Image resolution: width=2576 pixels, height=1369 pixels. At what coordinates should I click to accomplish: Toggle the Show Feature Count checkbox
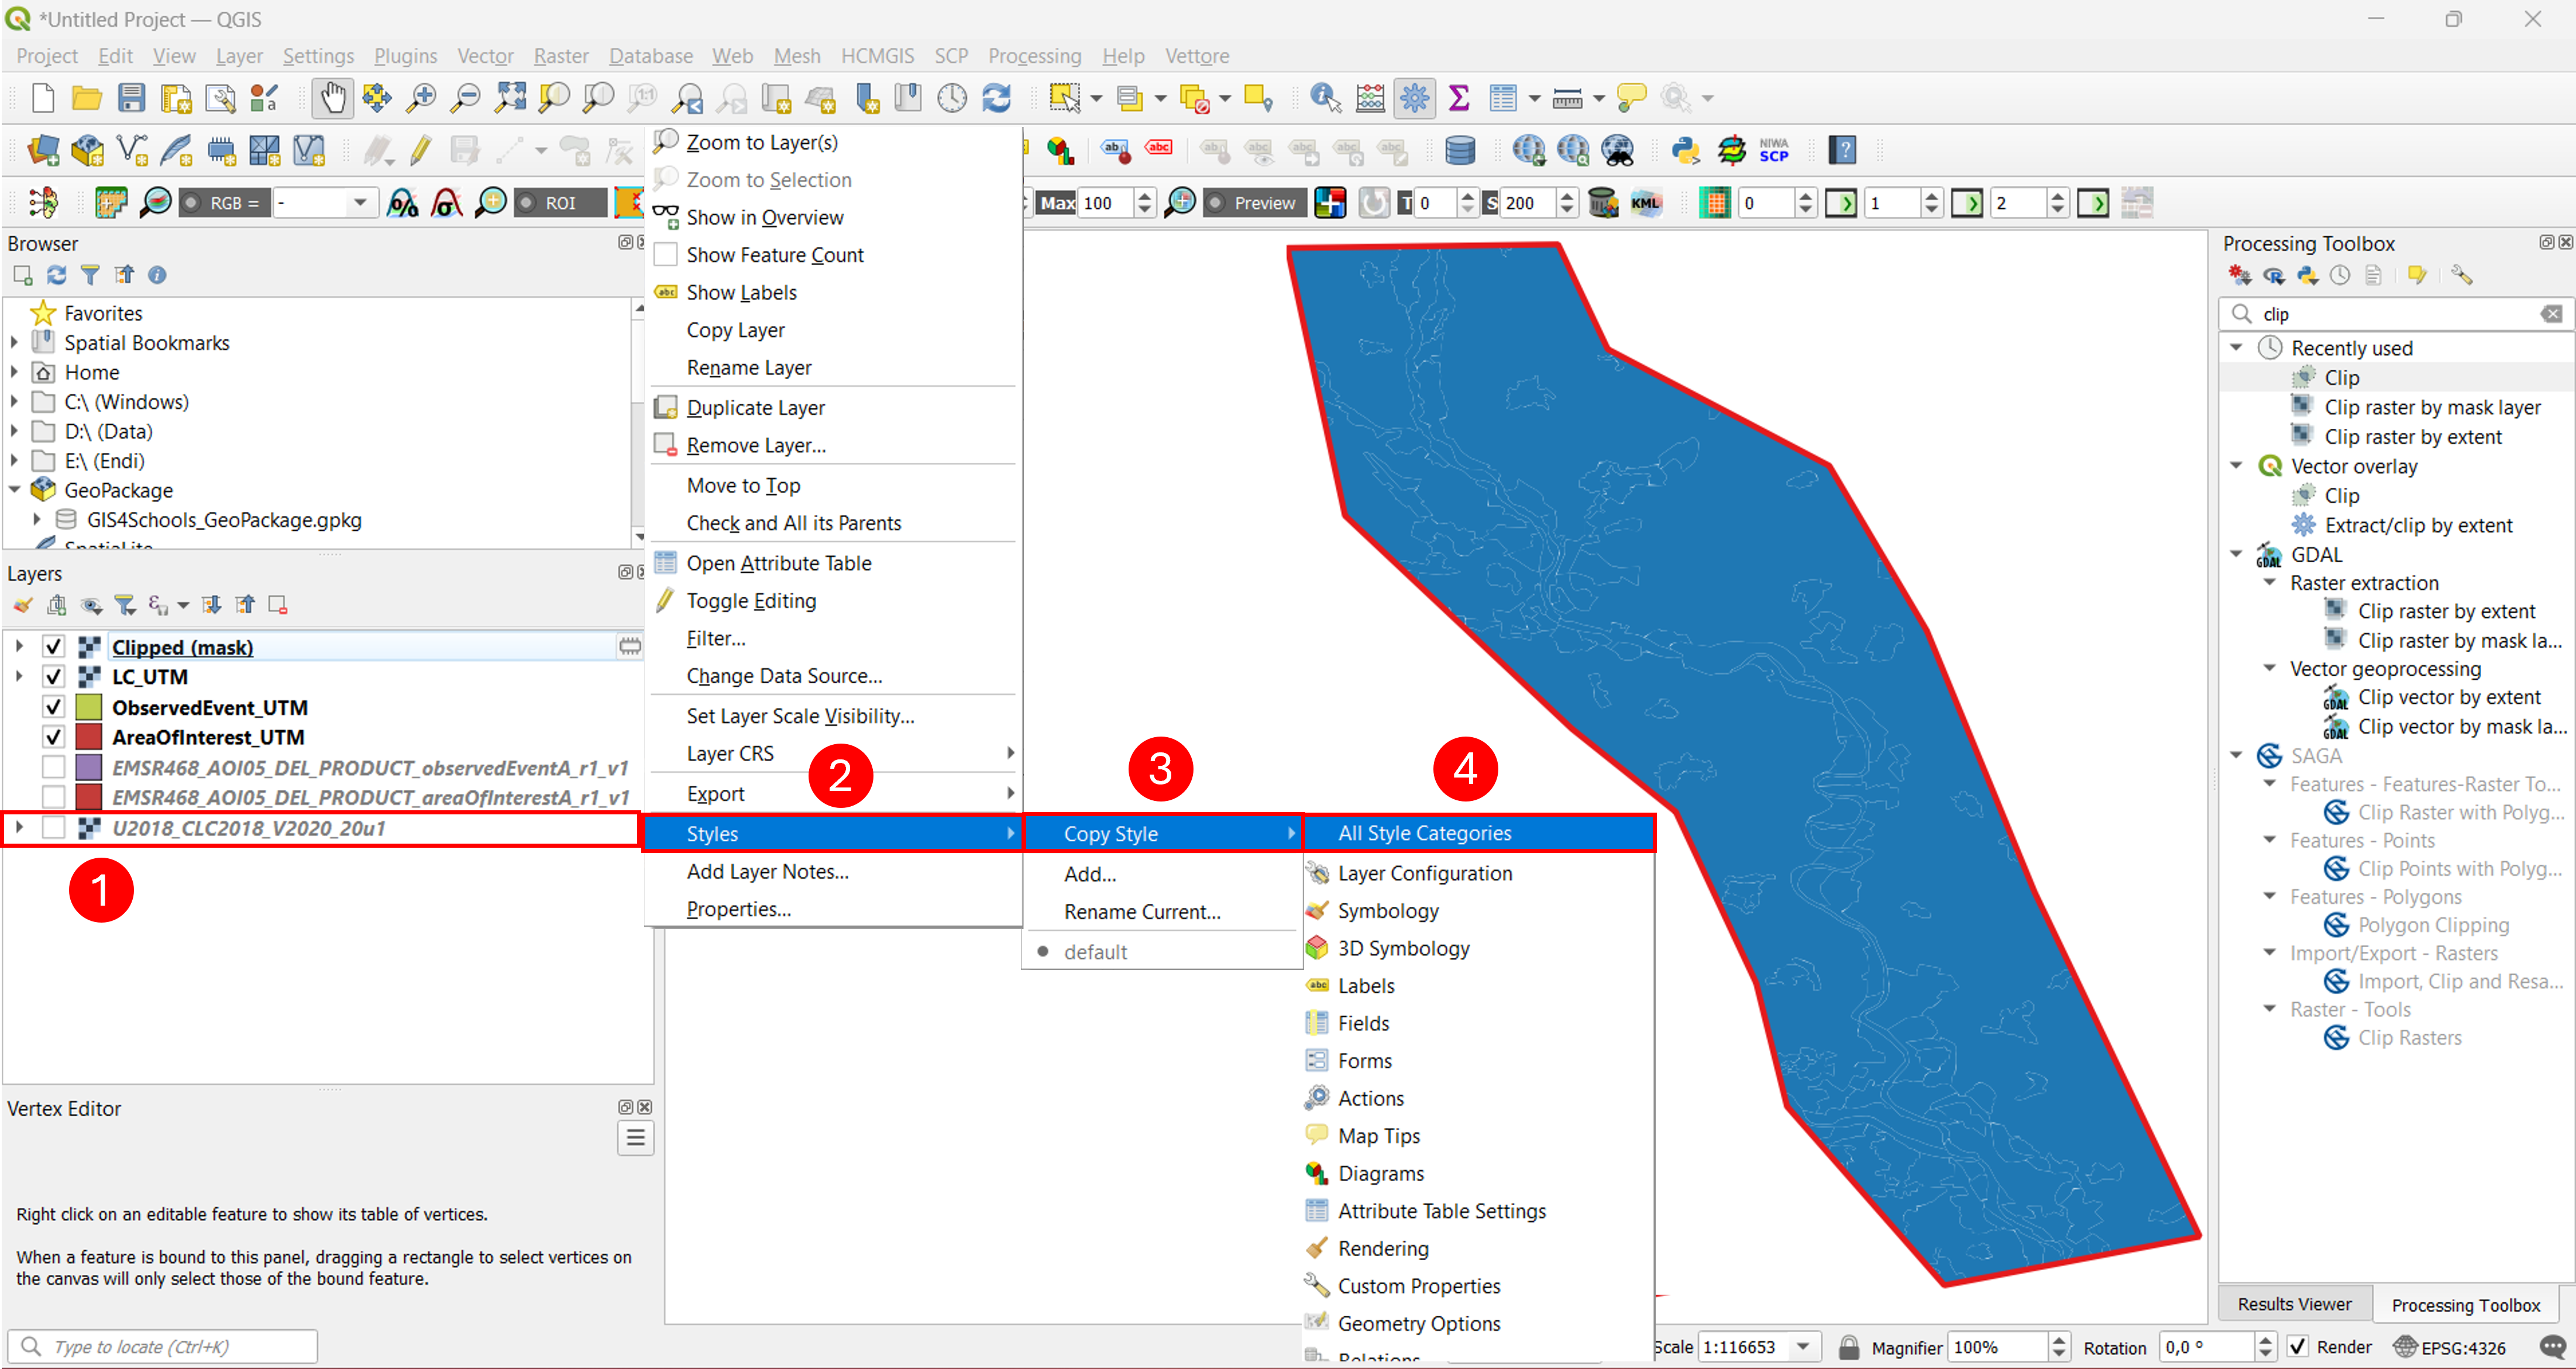(665, 255)
